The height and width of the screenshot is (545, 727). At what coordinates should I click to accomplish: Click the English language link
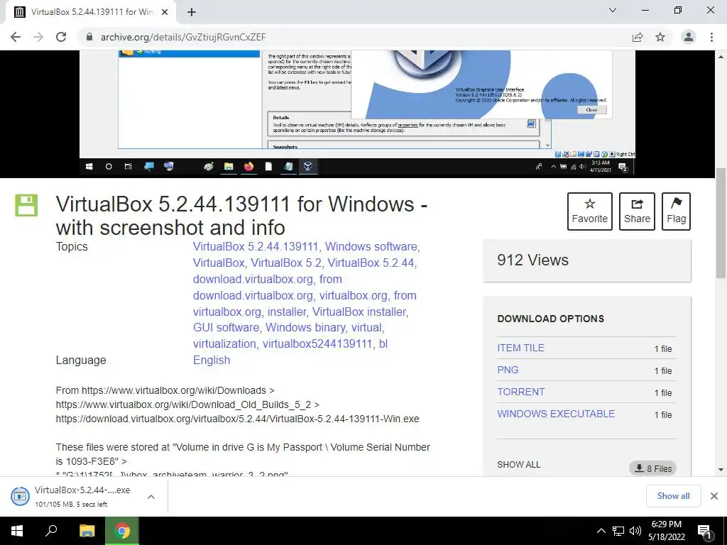212,360
